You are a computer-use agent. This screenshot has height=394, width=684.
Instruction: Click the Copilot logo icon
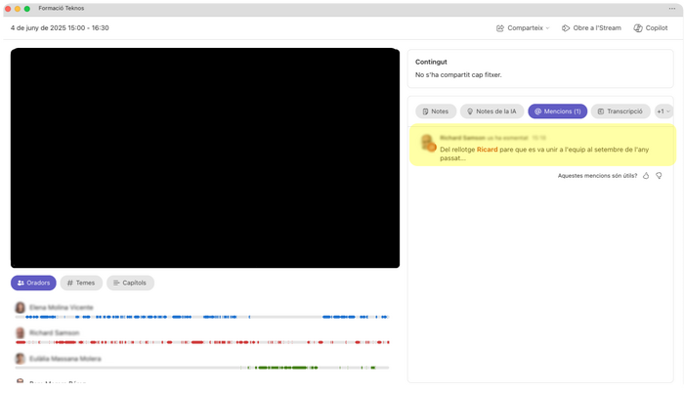coord(638,28)
